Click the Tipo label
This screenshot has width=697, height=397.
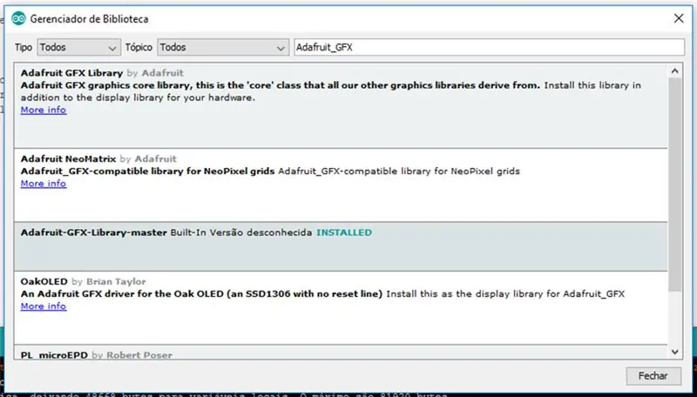[x=24, y=47]
